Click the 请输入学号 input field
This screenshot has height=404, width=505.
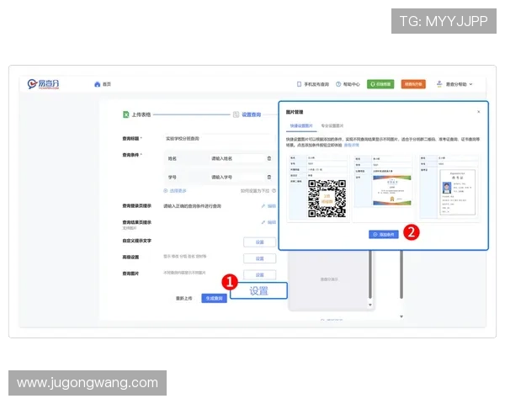[x=236, y=178]
